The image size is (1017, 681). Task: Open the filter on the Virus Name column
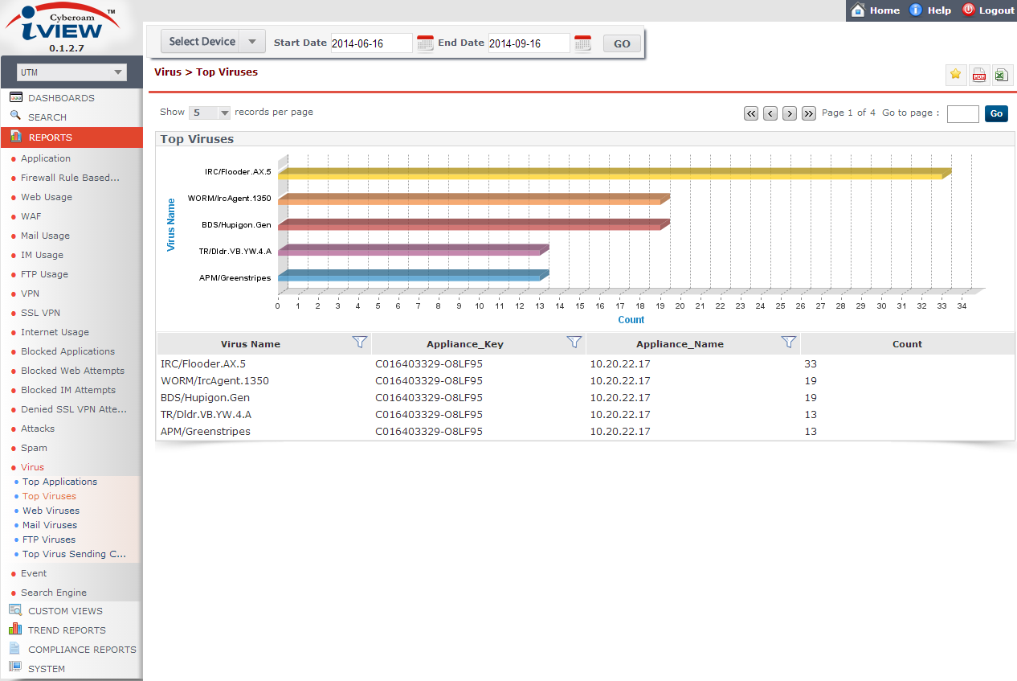pyautogui.click(x=360, y=342)
